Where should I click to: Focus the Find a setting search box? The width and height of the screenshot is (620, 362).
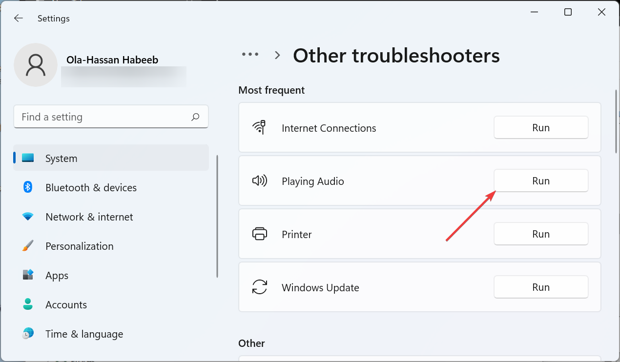(x=111, y=117)
